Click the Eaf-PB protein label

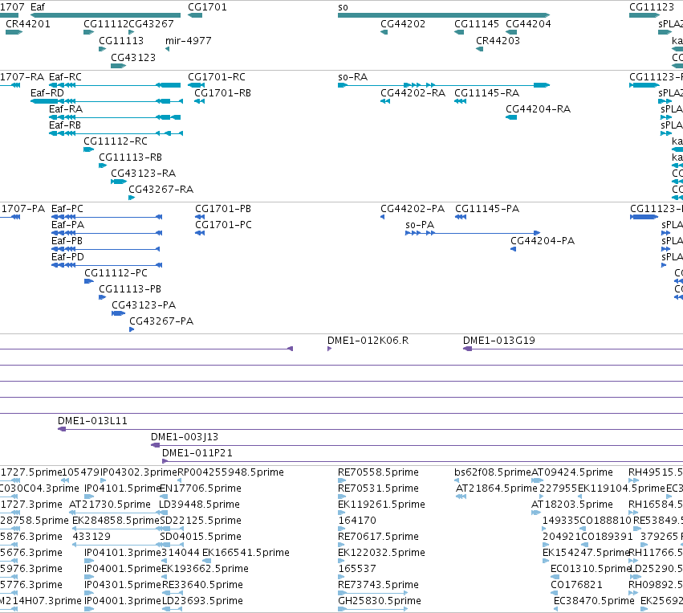pyautogui.click(x=67, y=241)
